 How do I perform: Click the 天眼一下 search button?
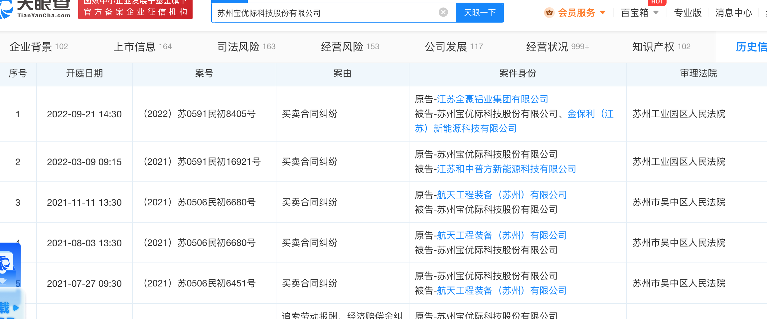coord(480,13)
